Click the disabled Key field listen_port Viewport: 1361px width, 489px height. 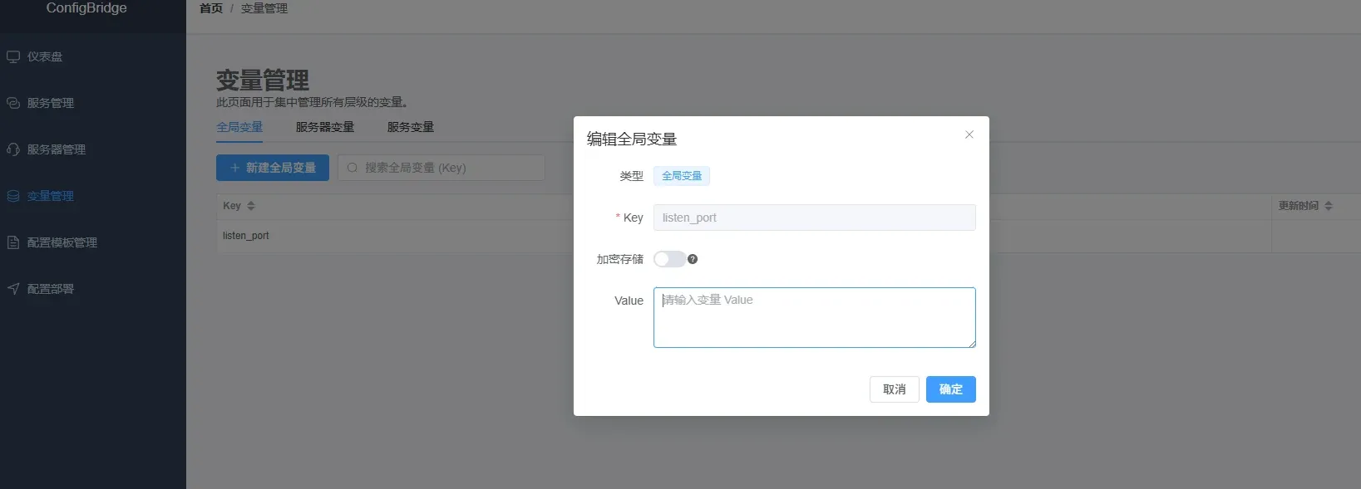[x=814, y=218]
